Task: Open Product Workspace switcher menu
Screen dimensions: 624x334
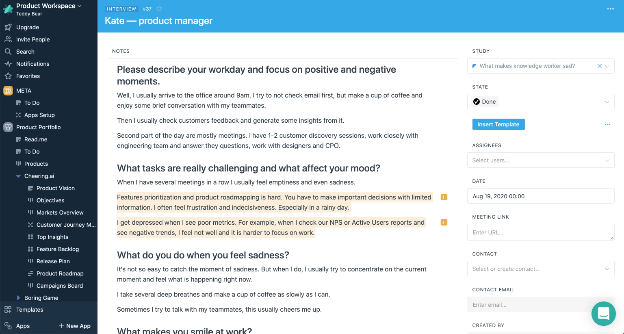Action: (49, 6)
